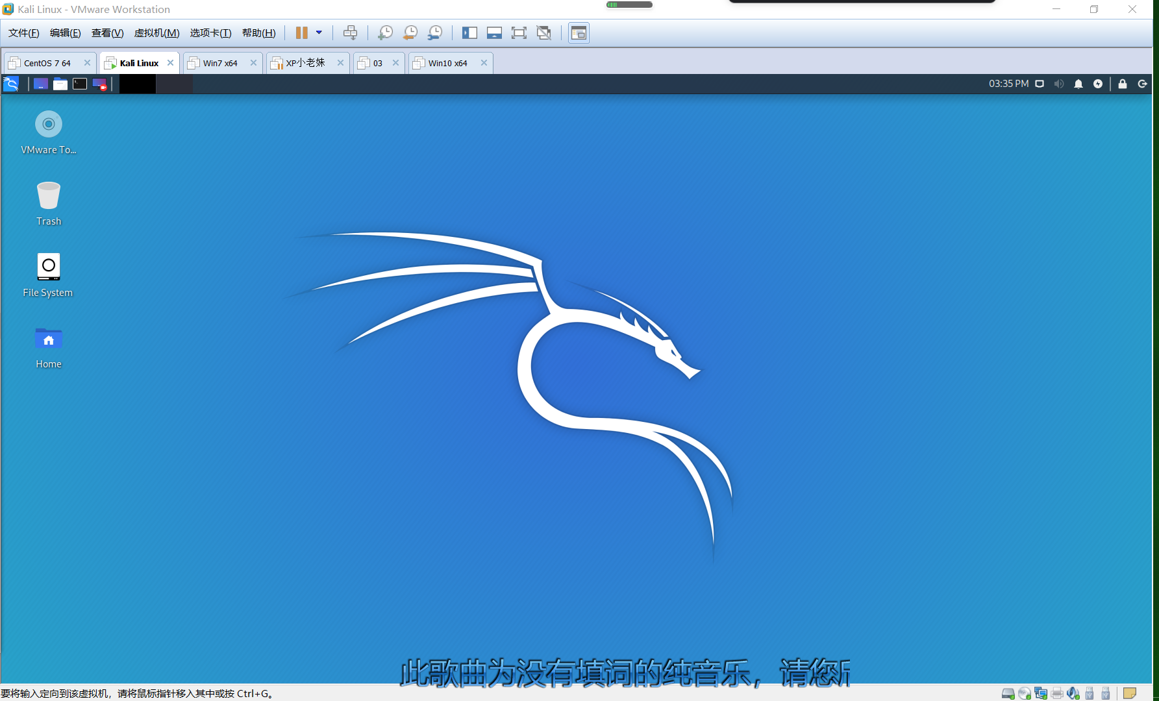Switch to the XP小老妹 tab
Screen dimensions: 1159x701
pos(305,63)
